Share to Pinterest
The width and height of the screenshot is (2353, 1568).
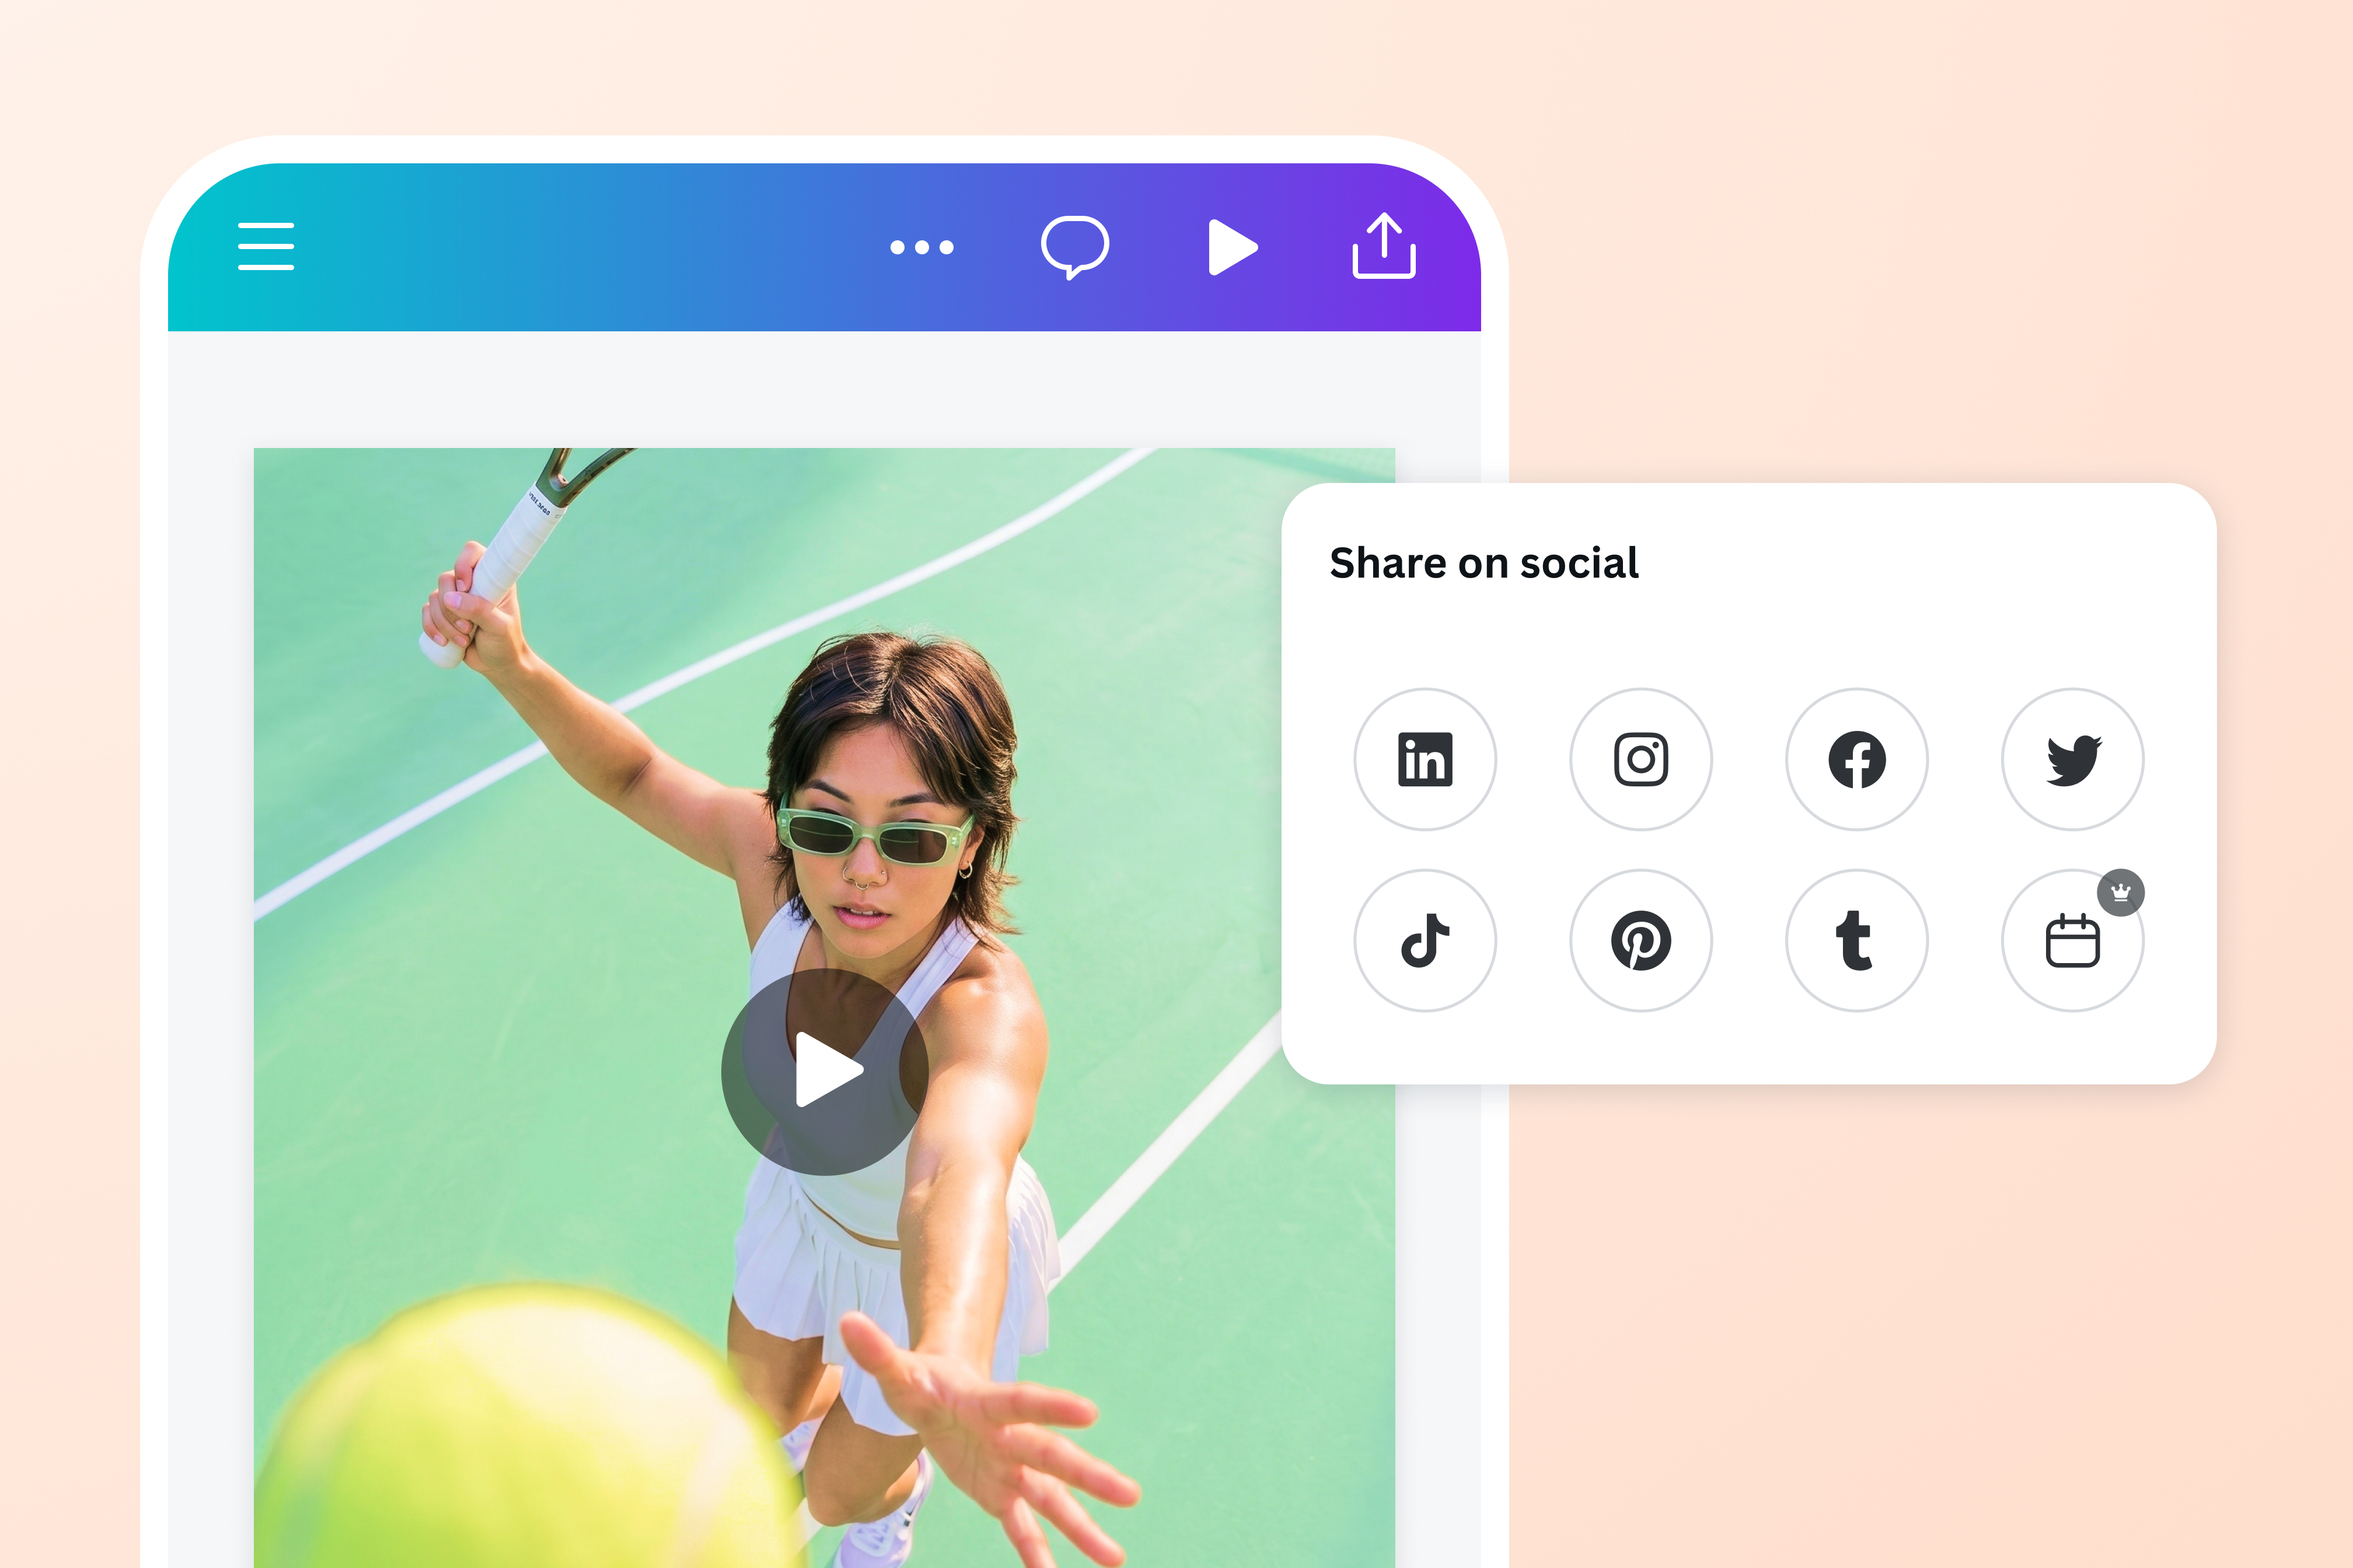tap(1640, 940)
